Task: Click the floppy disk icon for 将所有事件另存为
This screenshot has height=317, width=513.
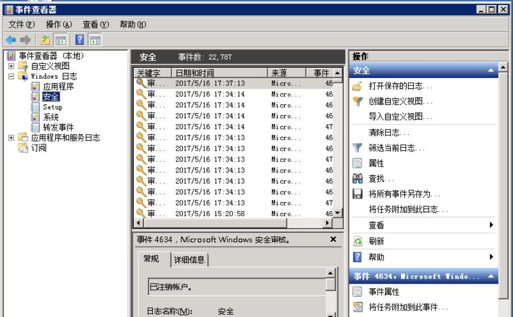Action: click(357, 194)
